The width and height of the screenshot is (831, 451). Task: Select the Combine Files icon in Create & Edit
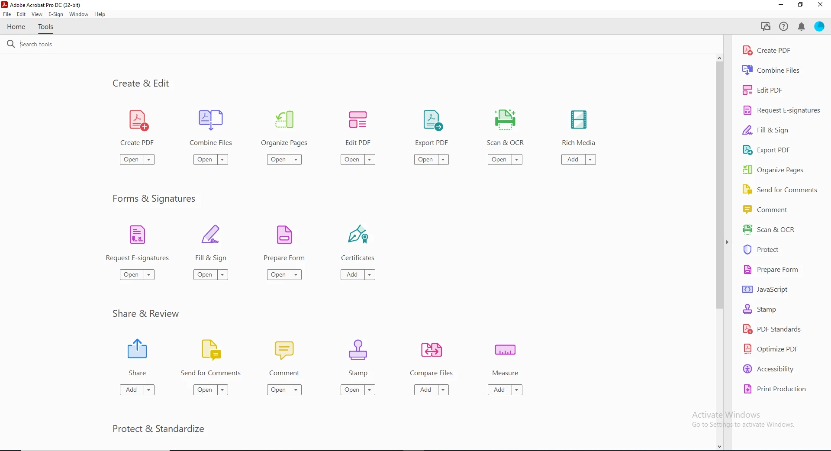211,120
